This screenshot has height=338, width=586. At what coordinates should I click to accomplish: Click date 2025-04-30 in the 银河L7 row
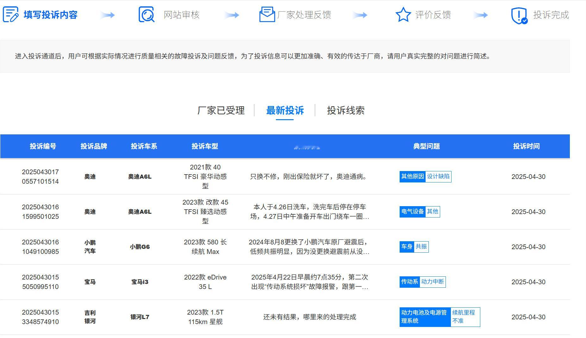pyautogui.click(x=528, y=317)
